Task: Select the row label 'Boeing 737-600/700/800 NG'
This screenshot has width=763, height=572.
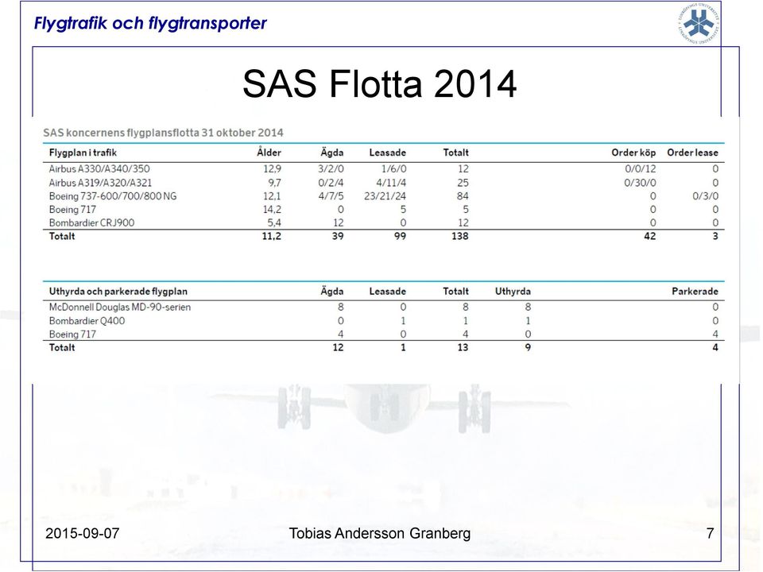Action: pyautogui.click(x=113, y=196)
